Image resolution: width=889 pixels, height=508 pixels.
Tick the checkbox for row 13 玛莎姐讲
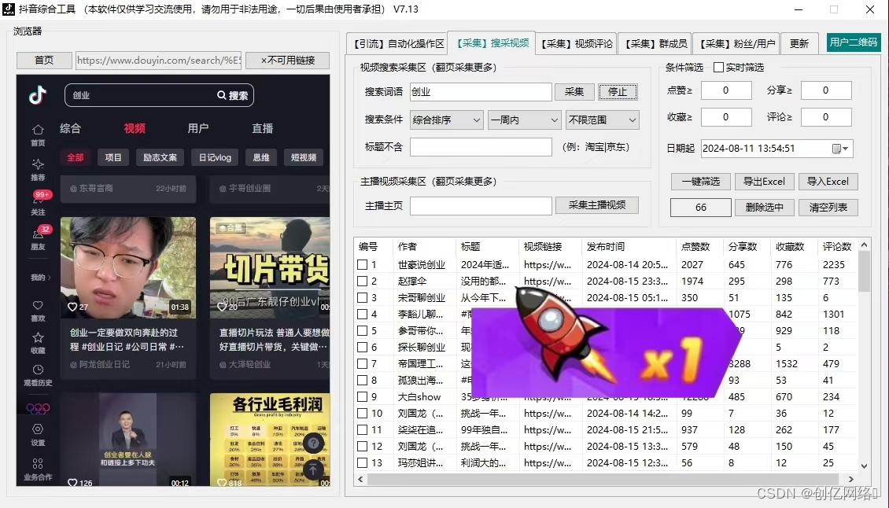363,462
